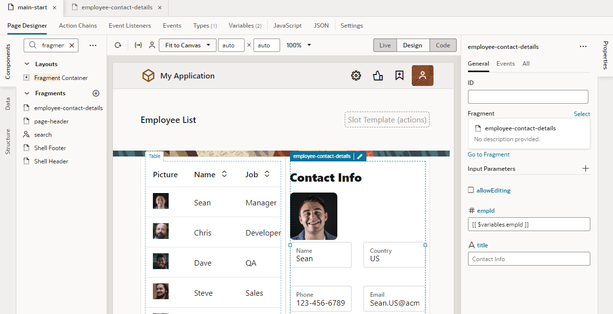Image resolution: width=613 pixels, height=314 pixels.
Task: Click the settings gear in app header
Action: click(x=356, y=76)
